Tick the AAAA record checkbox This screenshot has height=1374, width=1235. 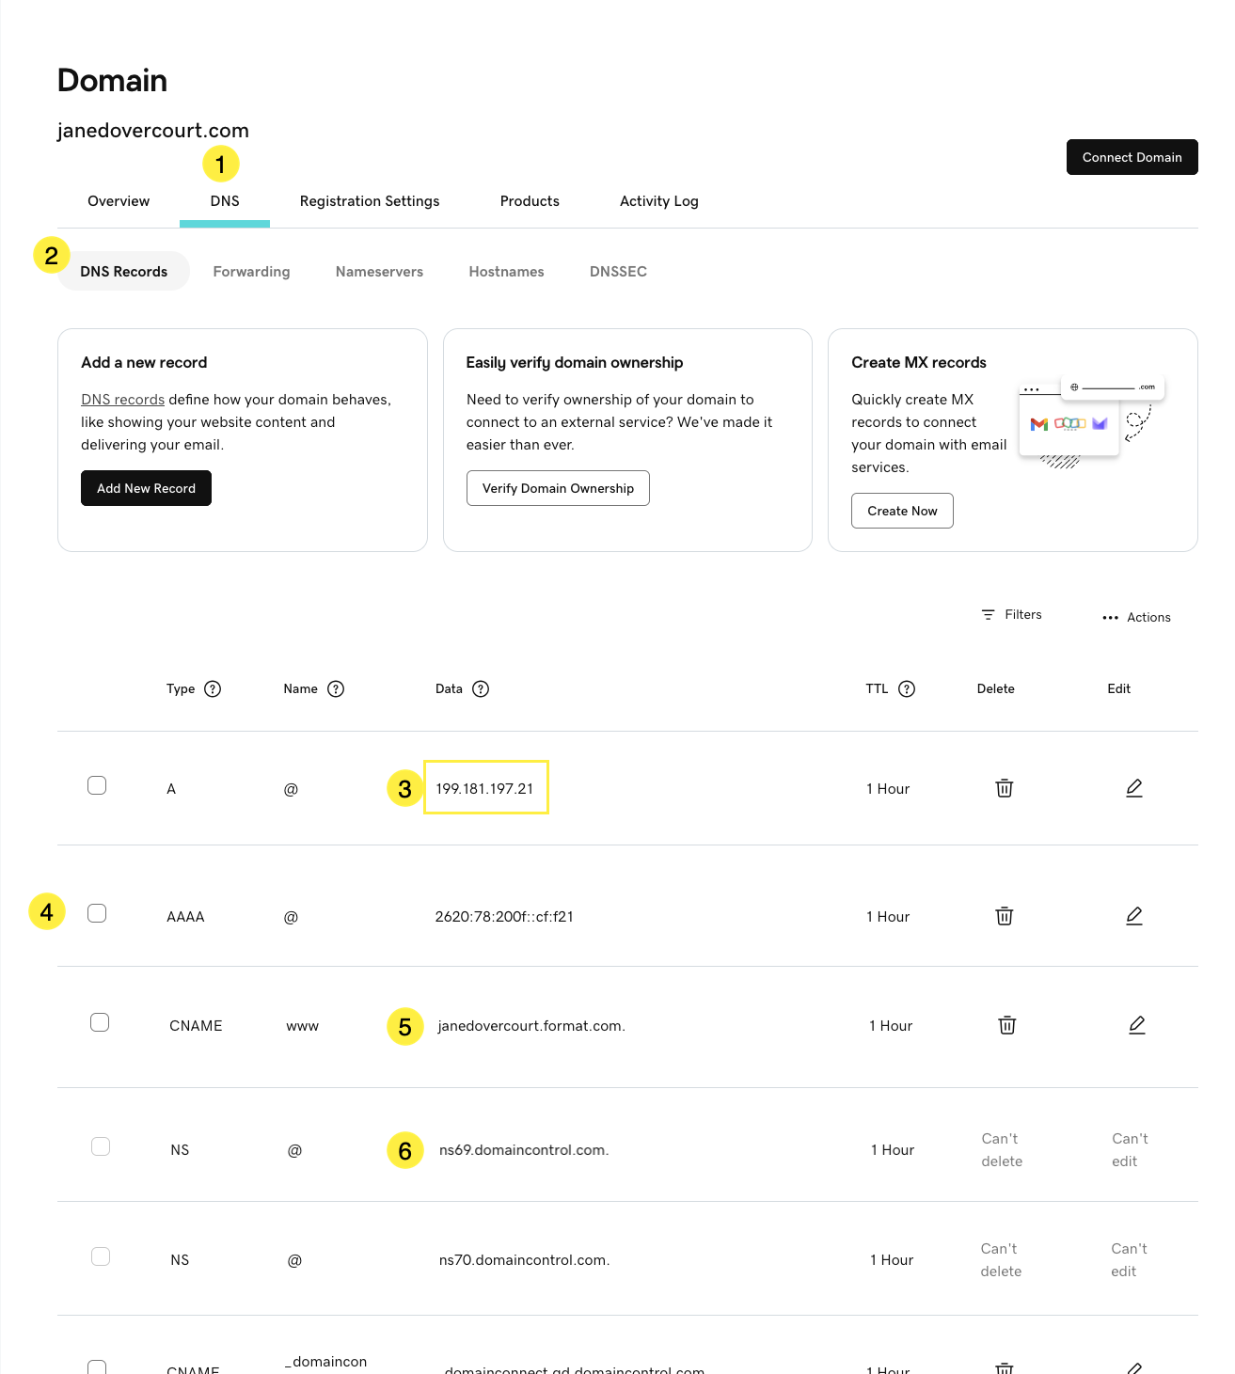tap(97, 913)
